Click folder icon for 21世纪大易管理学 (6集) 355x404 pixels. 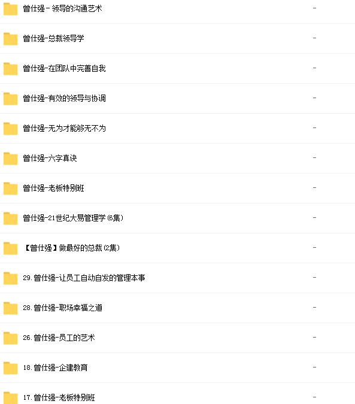[10, 218]
